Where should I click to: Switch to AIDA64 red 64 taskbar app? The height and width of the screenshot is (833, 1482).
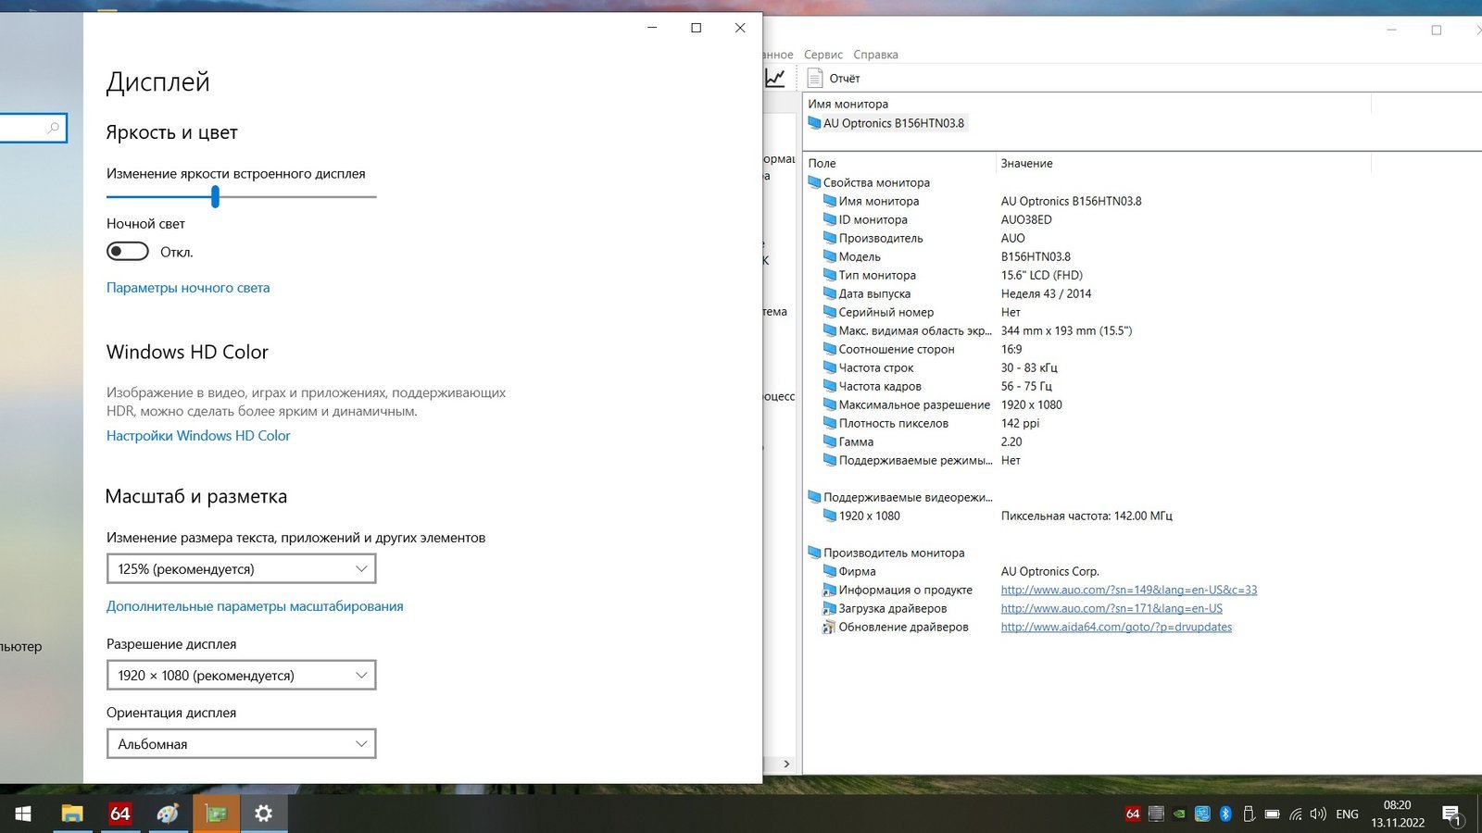click(120, 814)
